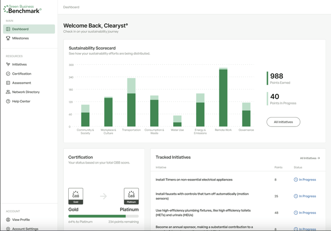Click the View Profile user icon

8,220
